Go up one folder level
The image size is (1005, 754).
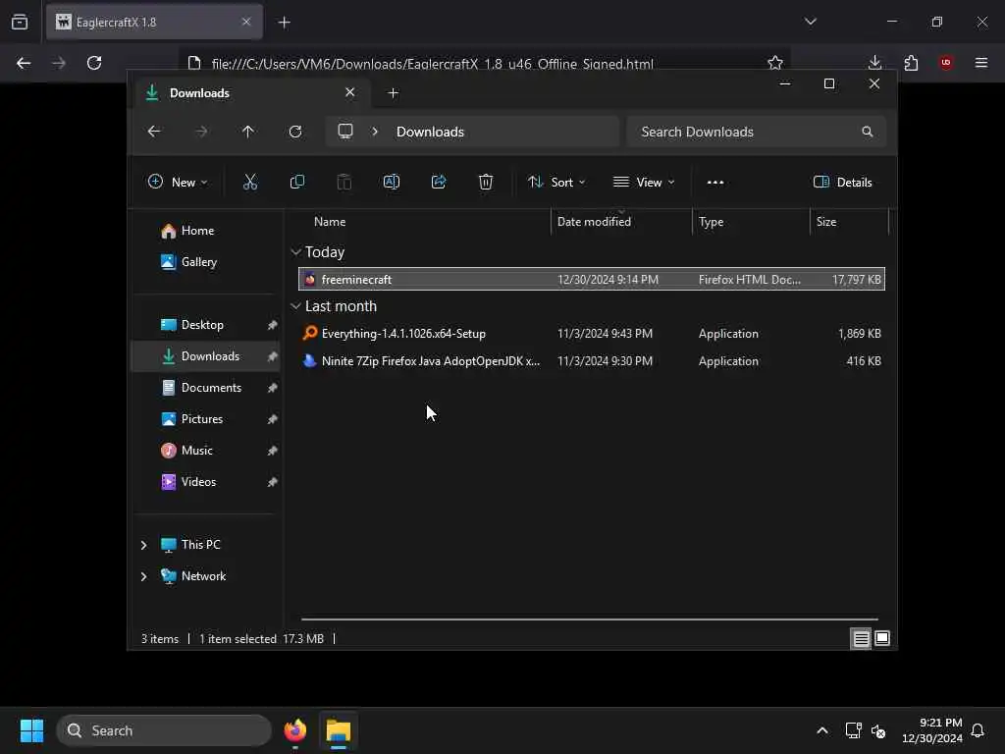click(x=248, y=132)
